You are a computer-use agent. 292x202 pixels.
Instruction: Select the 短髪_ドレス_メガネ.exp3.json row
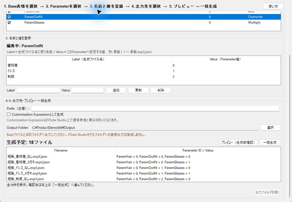(x=144, y=173)
